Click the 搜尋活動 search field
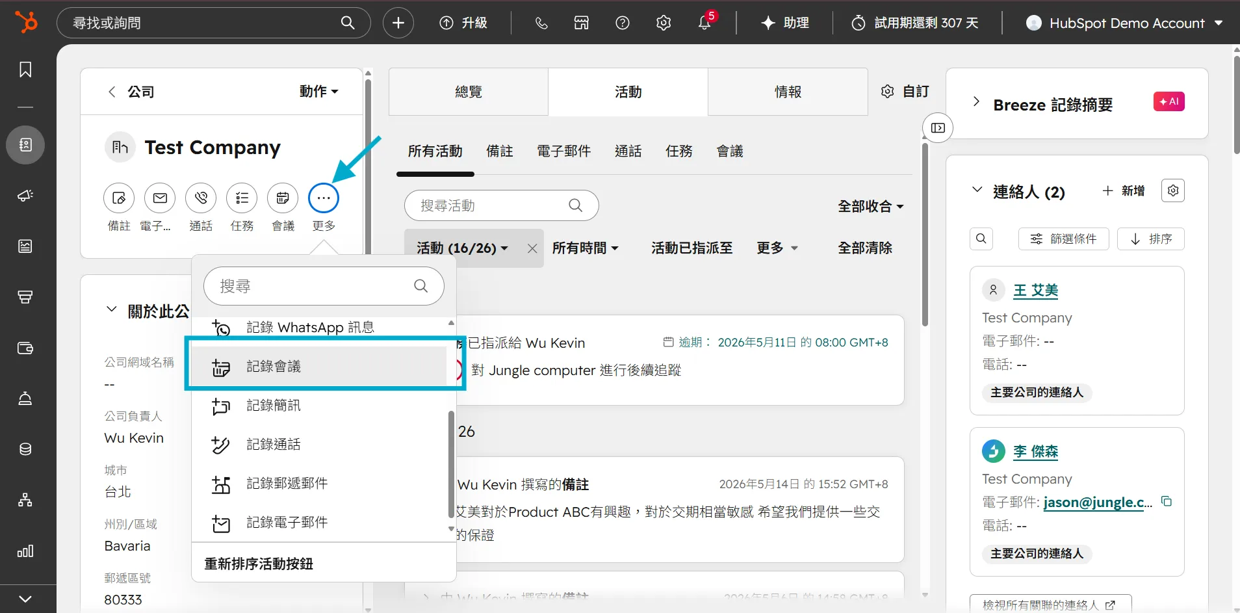This screenshot has width=1240, height=613. click(501, 205)
